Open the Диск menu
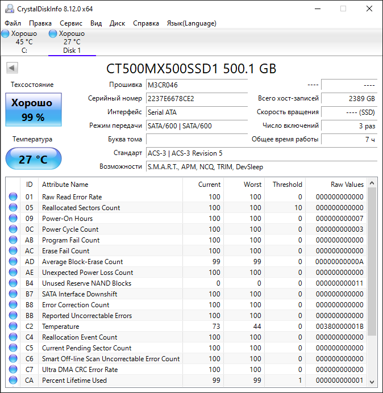The width and height of the screenshot is (383, 393). [x=117, y=23]
